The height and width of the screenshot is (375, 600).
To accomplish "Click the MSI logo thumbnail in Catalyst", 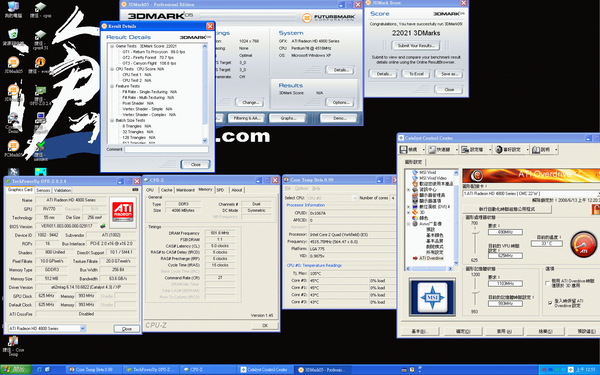I will pyautogui.click(x=432, y=297).
